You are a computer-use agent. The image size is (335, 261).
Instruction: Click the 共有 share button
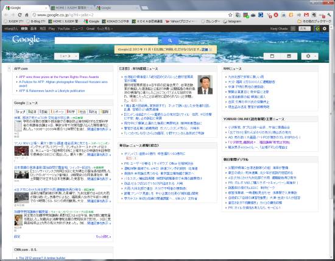pyautogui.click(x=305, y=29)
